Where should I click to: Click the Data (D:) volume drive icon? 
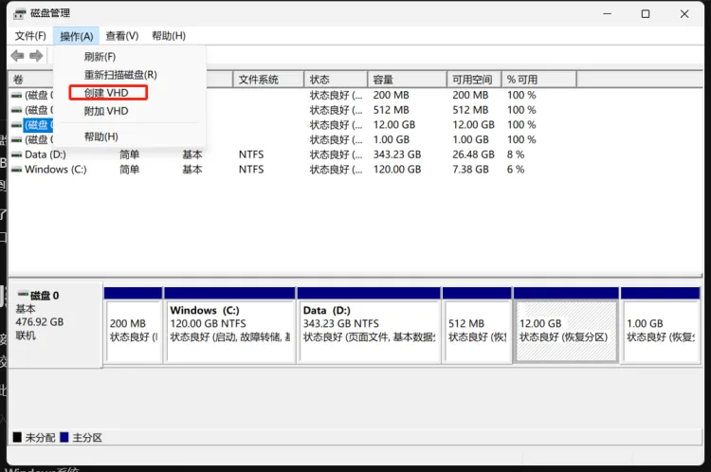[17, 154]
